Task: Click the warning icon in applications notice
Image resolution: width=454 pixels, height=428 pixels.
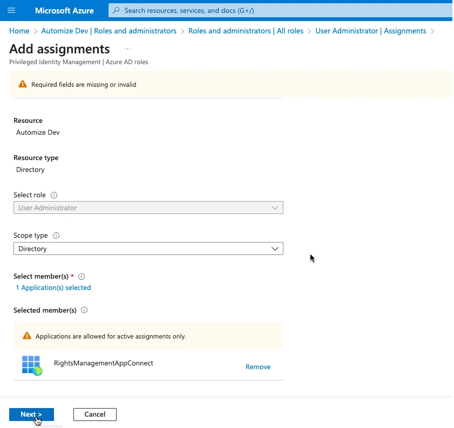Action: point(26,336)
